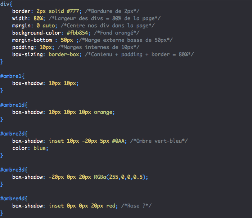Click the color: blue value
The image size is (252, 218).
[40, 148]
